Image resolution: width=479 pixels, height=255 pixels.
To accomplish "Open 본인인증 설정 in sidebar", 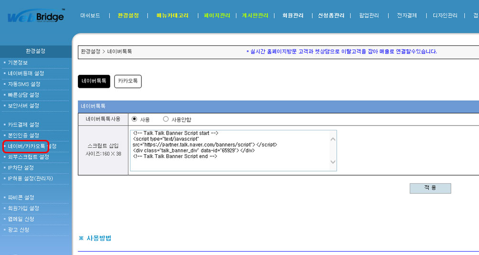I will tap(23, 135).
